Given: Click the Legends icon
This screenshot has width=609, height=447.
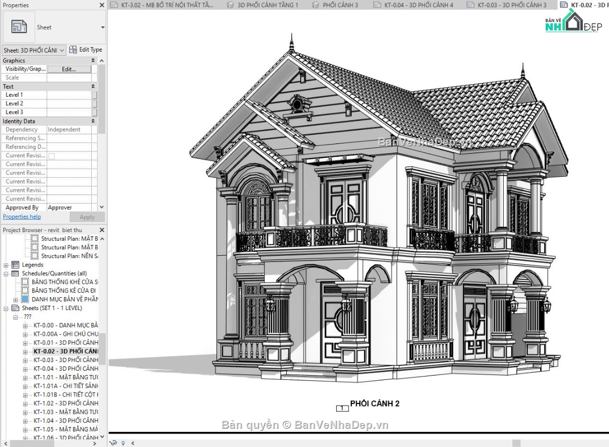Looking at the screenshot, I should pyautogui.click(x=16, y=265).
